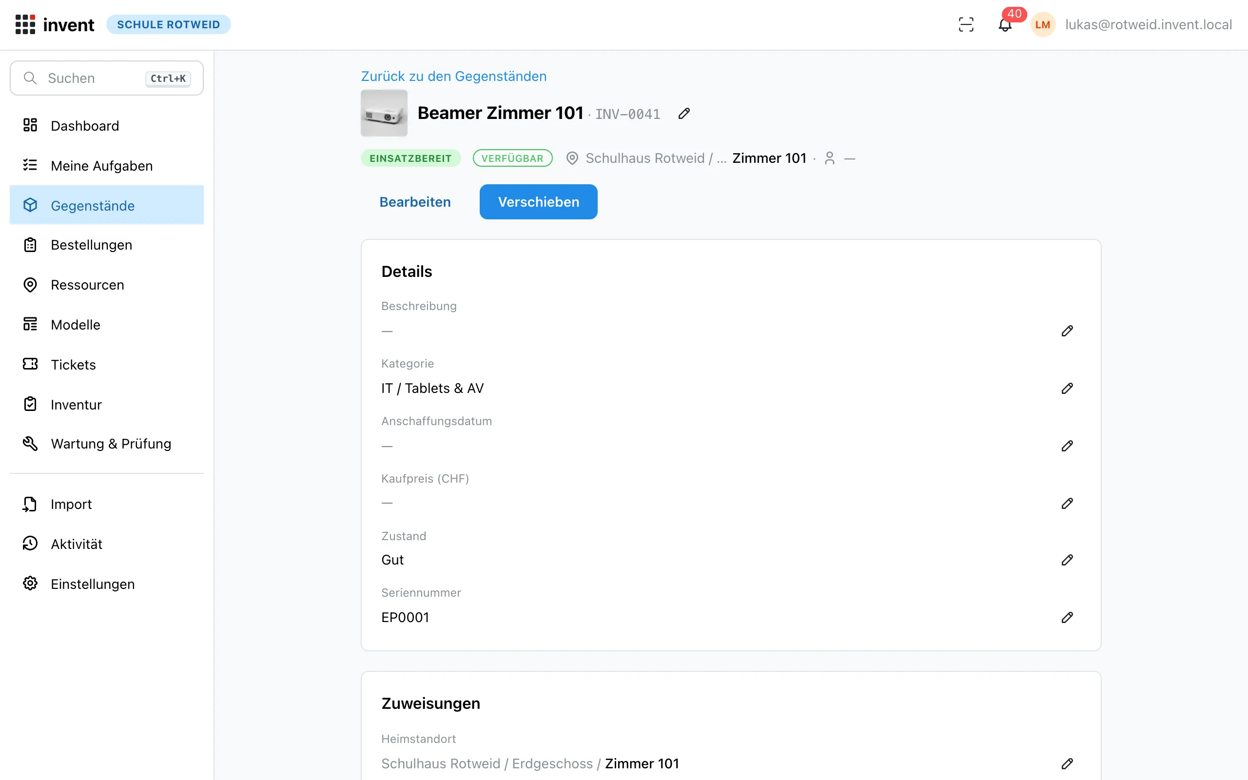
Task: Click the LM user avatar
Action: pos(1043,24)
